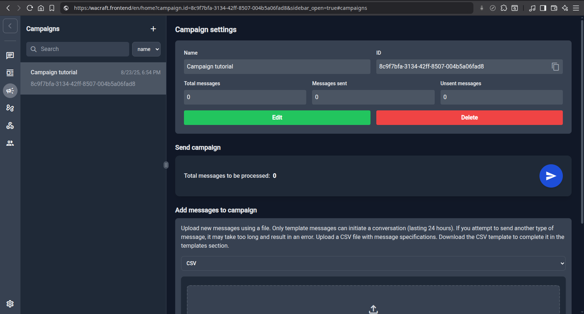Expand the name sort dropdown
This screenshot has height=314, width=584.
[x=146, y=49]
